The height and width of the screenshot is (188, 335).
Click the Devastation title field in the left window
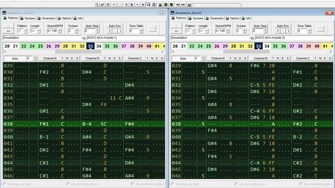click(x=42, y=38)
